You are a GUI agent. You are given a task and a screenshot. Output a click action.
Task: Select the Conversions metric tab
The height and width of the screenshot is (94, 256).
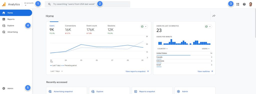pyautogui.click(x=70, y=30)
